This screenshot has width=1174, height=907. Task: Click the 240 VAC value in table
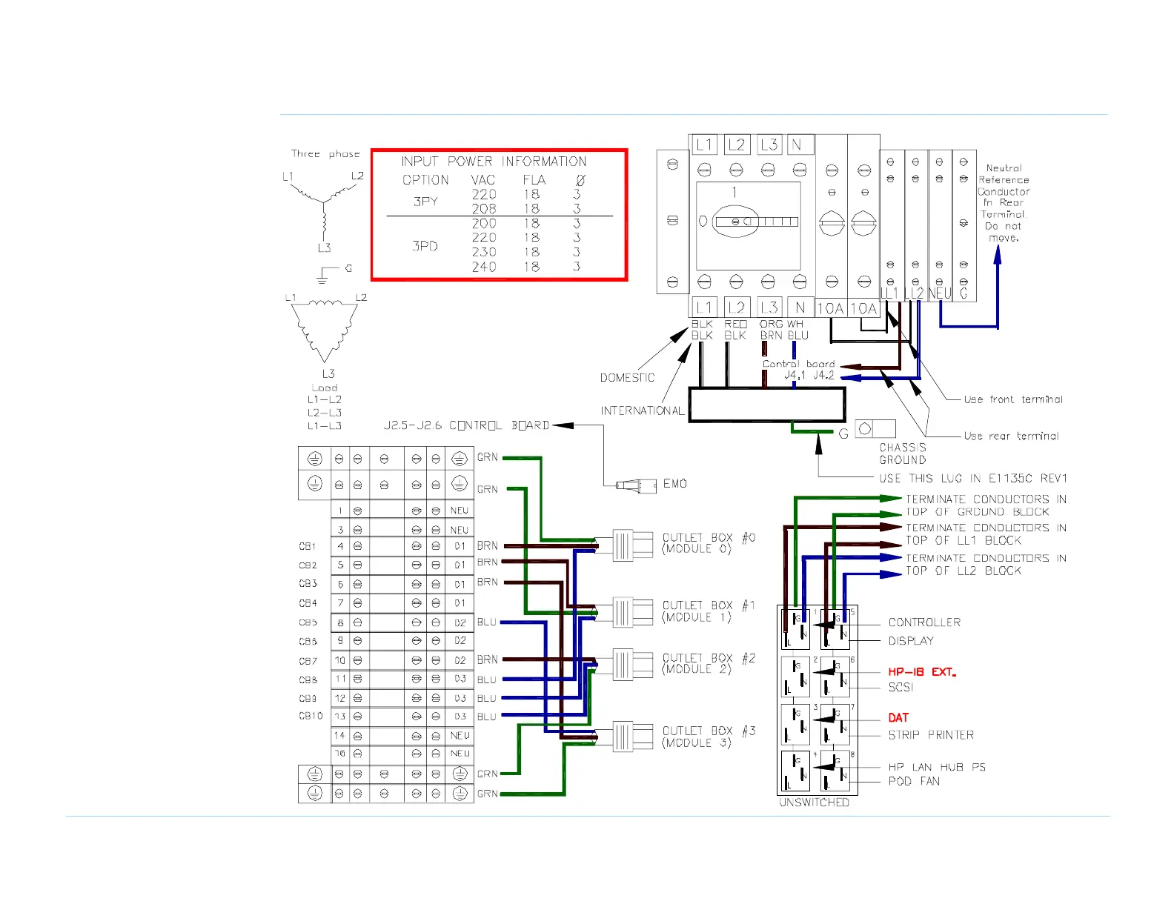click(484, 267)
